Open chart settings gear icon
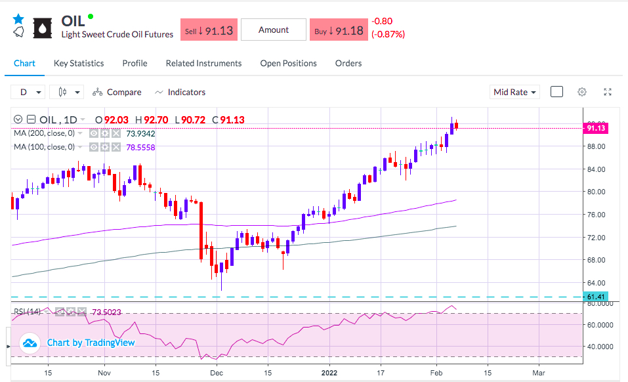Image resolution: width=628 pixels, height=382 pixels. tap(582, 92)
